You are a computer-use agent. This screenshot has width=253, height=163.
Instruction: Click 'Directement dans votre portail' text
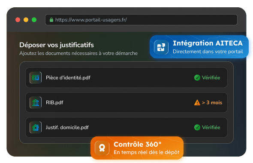click(x=208, y=51)
